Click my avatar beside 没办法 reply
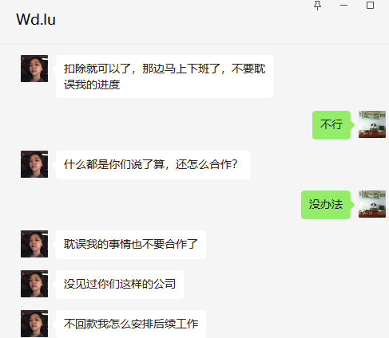Viewport: 389px width, 338px height. [372, 204]
